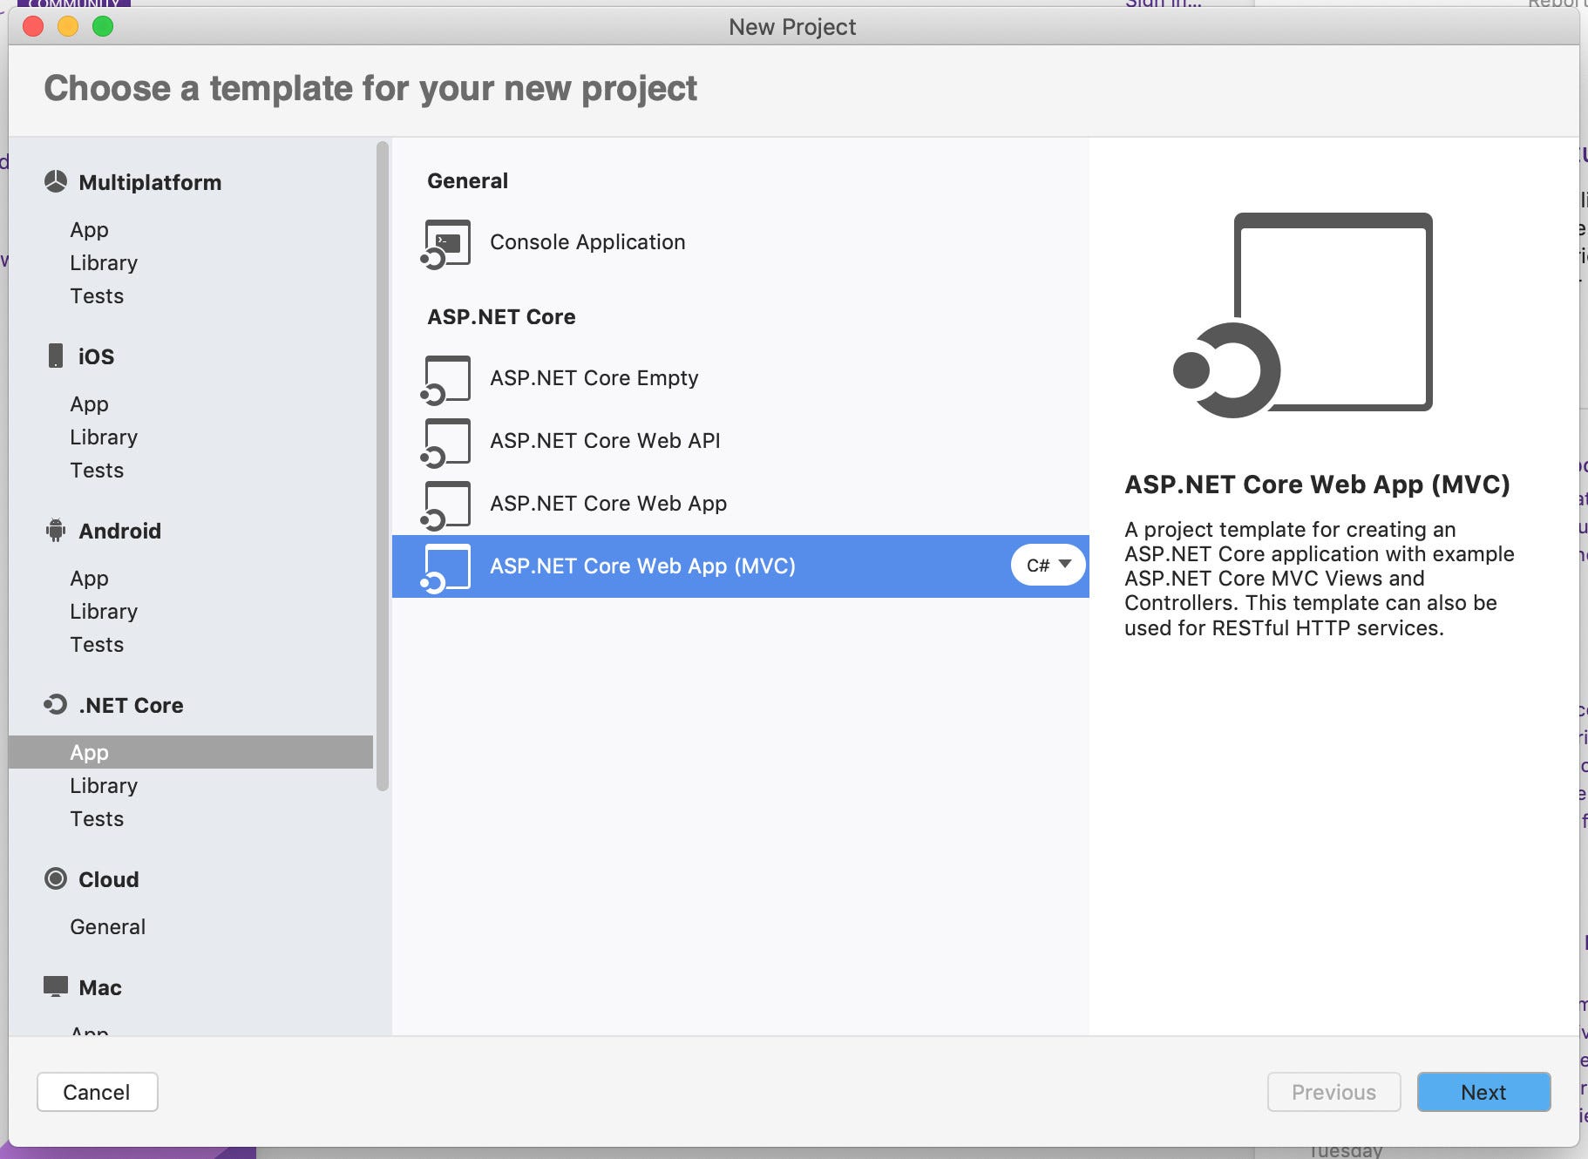Click the large template preview image

click(x=1303, y=315)
